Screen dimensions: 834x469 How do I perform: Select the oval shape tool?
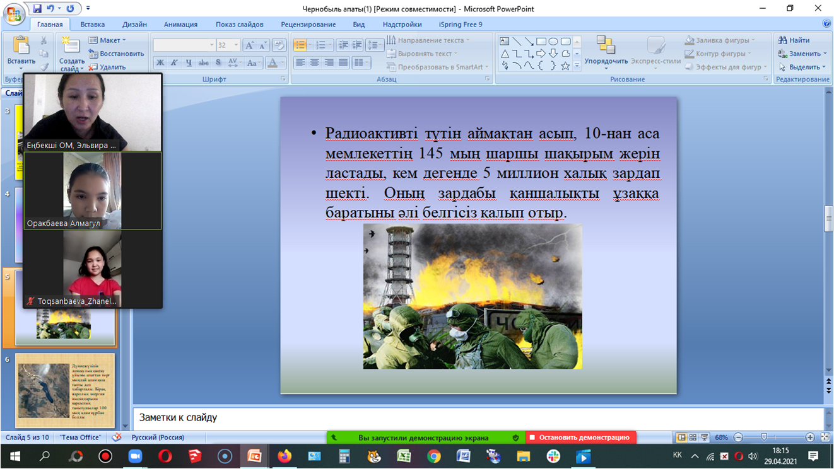click(x=553, y=42)
